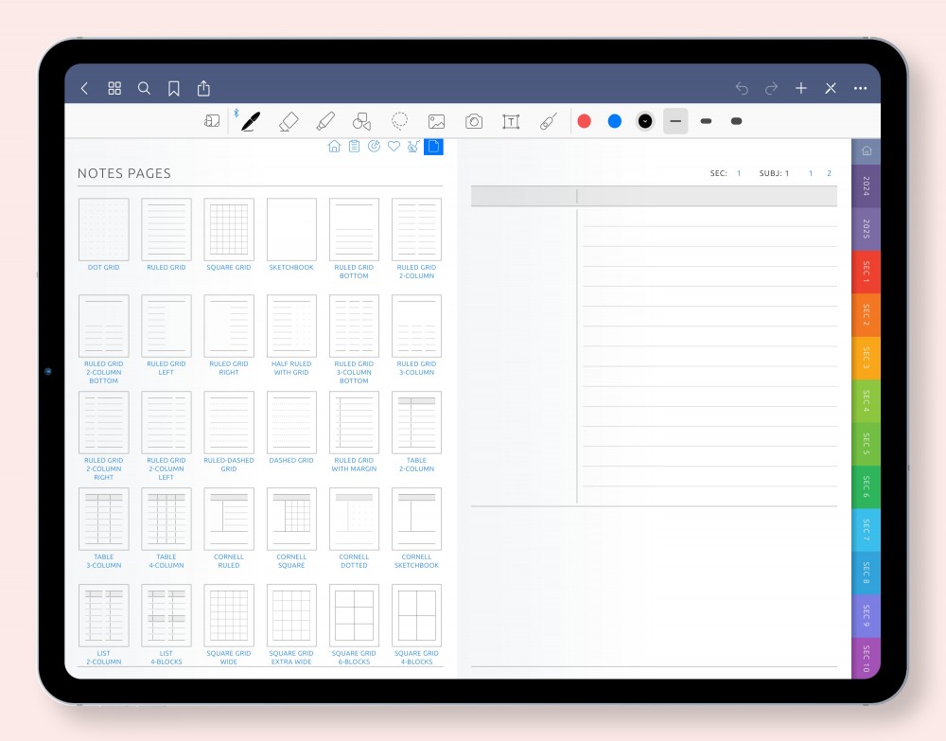Click the Table 4-Column link
The image size is (946, 741).
[x=166, y=561]
